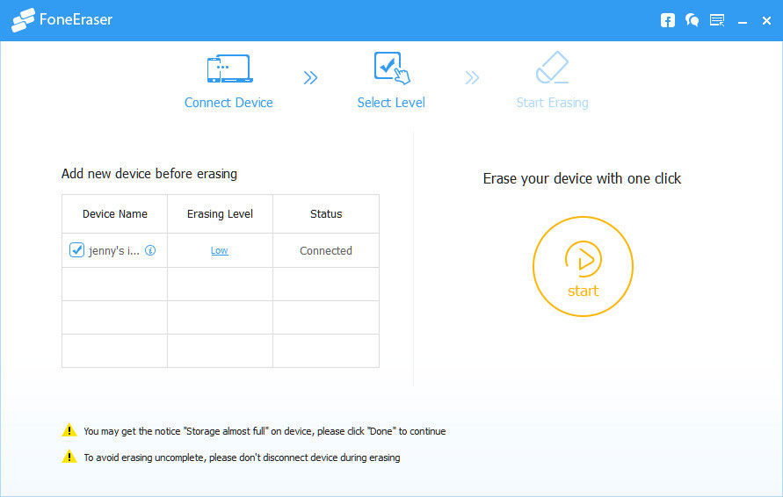The image size is (783, 497).
Task: Click the Storage almost full warning icon
Action: (x=69, y=430)
